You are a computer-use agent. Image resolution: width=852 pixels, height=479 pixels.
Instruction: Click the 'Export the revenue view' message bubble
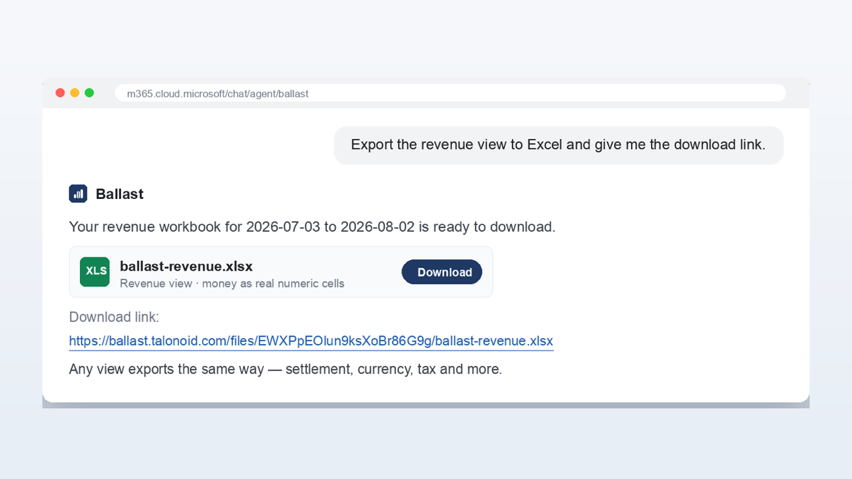(558, 145)
